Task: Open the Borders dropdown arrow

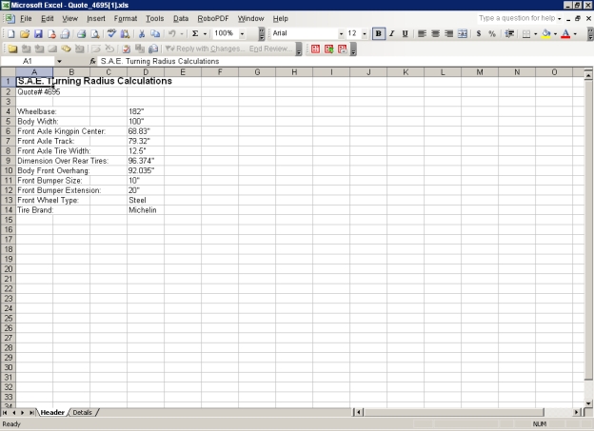Action: (535, 34)
